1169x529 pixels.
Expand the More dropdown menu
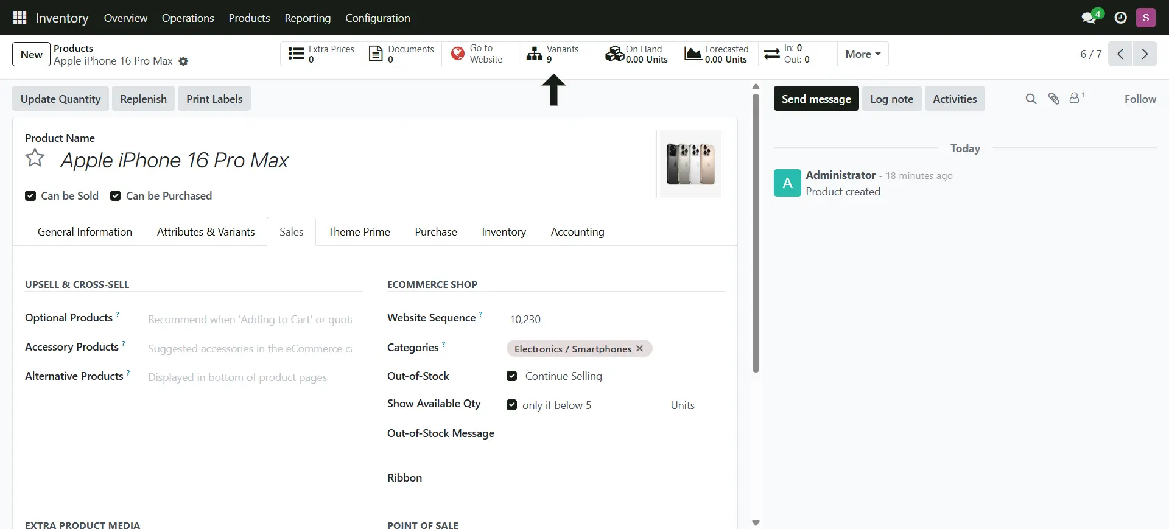point(863,54)
